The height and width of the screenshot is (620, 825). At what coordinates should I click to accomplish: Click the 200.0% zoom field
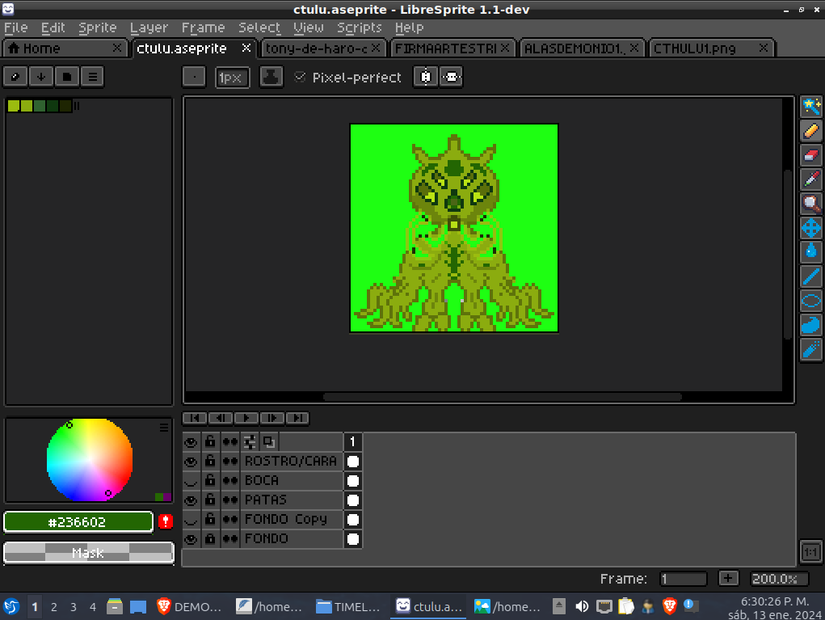click(780, 579)
